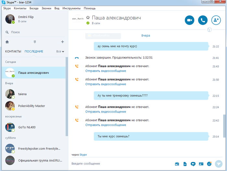Click the contact list vertical scrollbar
The height and width of the screenshot is (171, 227).
tap(67, 97)
